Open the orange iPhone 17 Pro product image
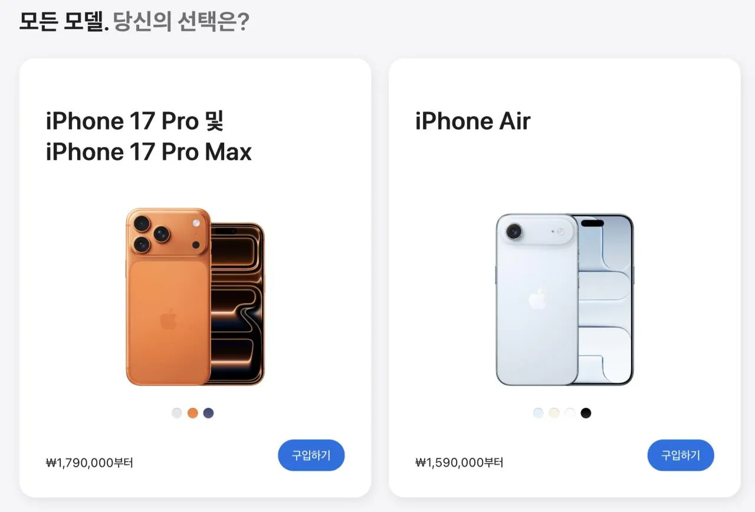 point(195,297)
